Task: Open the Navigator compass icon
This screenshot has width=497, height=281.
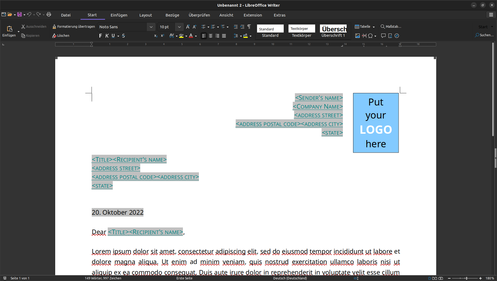Action: 397,36
